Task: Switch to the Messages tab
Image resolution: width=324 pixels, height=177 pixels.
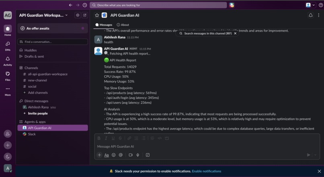Action: click(104, 25)
